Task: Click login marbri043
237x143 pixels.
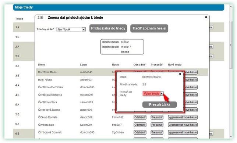Action: tap(86, 72)
